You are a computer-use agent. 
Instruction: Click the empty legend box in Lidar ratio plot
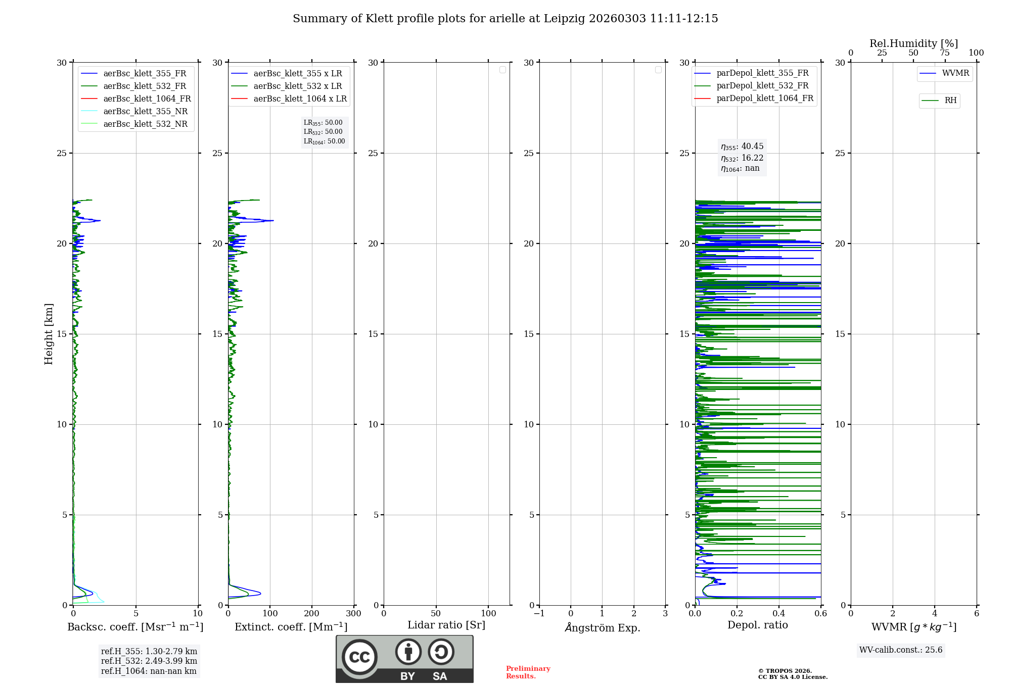click(502, 70)
